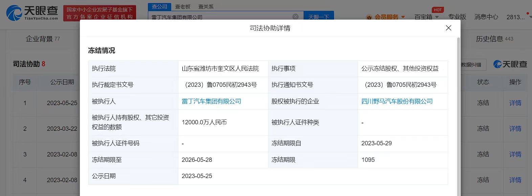Expand the 百宝箱 dropdown arrow

click(437, 17)
